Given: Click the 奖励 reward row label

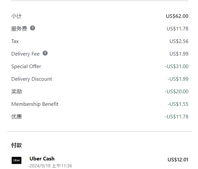Looking at the screenshot, I should pyautogui.click(x=17, y=92).
